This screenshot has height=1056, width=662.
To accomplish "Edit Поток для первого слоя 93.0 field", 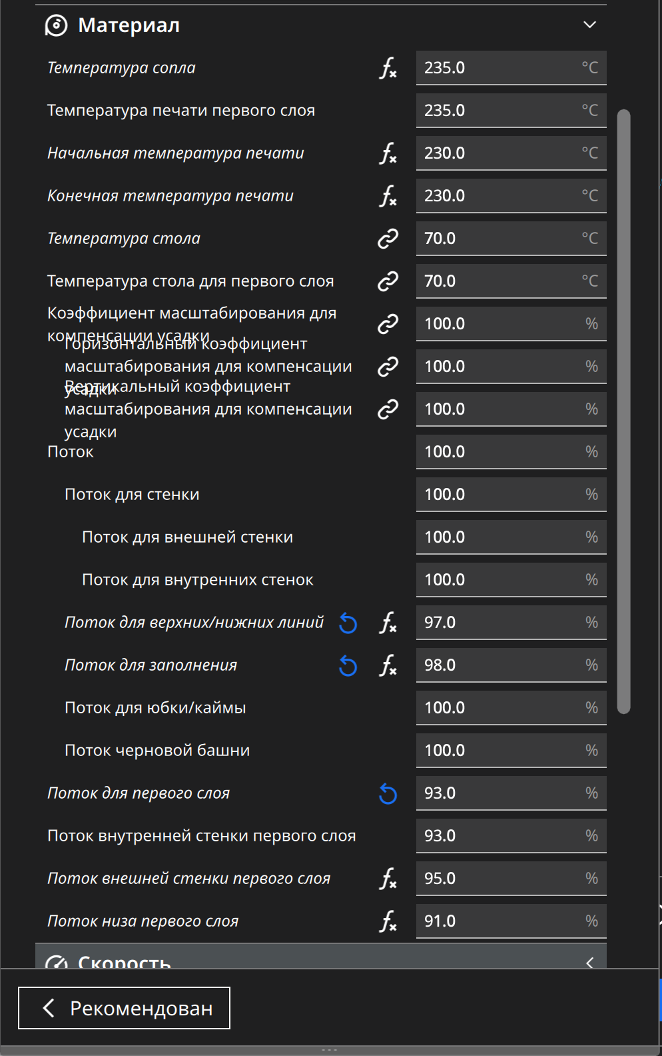I will pos(511,793).
